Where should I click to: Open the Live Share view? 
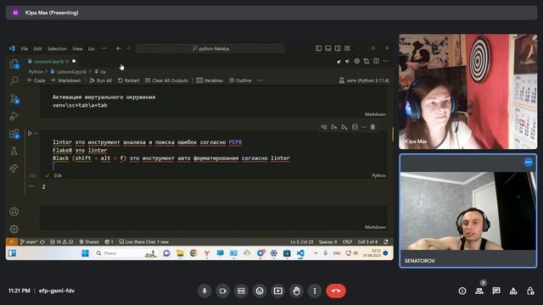click(x=14, y=168)
